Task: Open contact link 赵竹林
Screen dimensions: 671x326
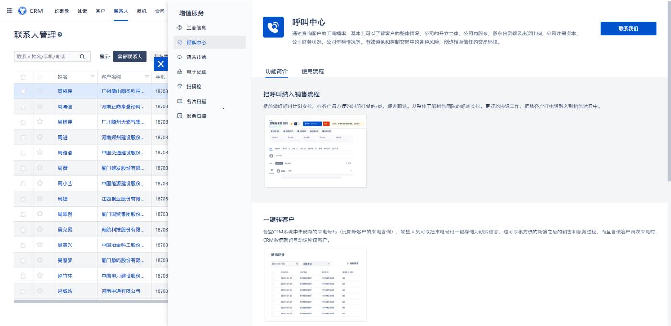Action: 65,275
